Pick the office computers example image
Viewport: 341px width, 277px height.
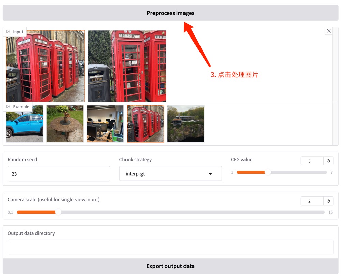pyautogui.click(x=105, y=123)
